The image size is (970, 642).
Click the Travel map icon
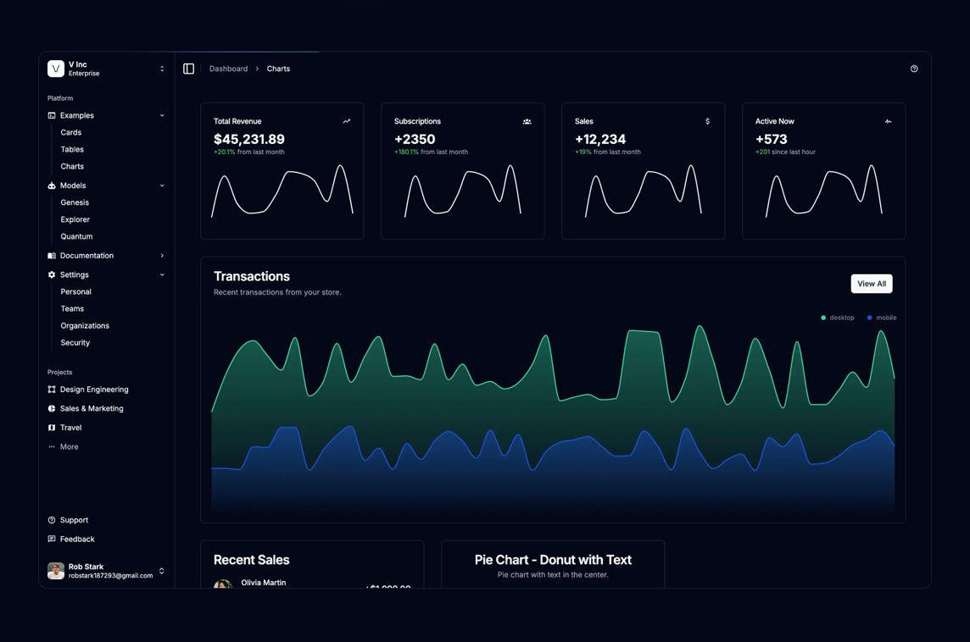pyautogui.click(x=52, y=428)
